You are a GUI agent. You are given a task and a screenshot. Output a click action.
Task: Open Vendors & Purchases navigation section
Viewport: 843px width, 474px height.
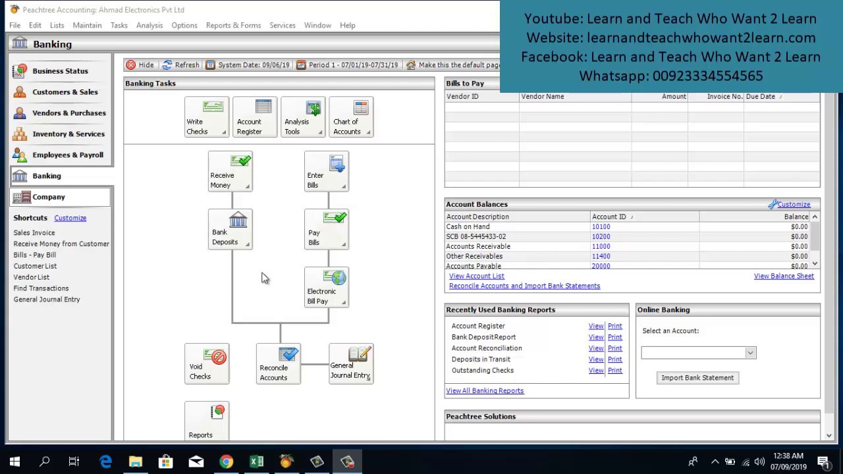[x=61, y=113]
